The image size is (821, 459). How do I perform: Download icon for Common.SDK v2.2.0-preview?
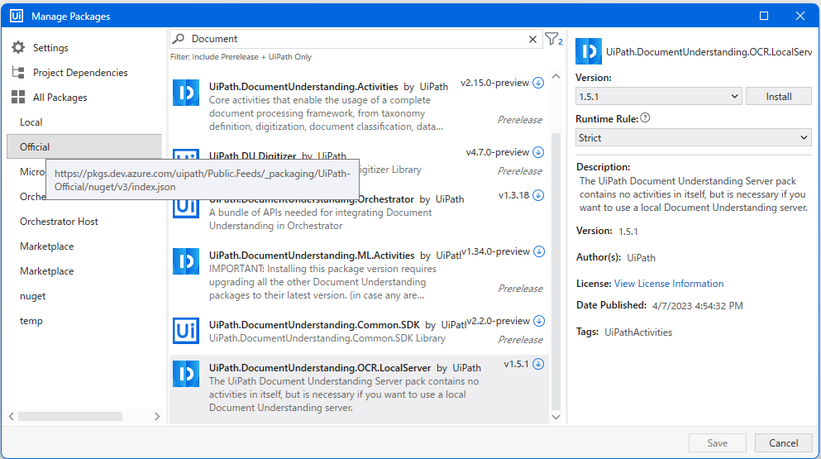coord(539,321)
